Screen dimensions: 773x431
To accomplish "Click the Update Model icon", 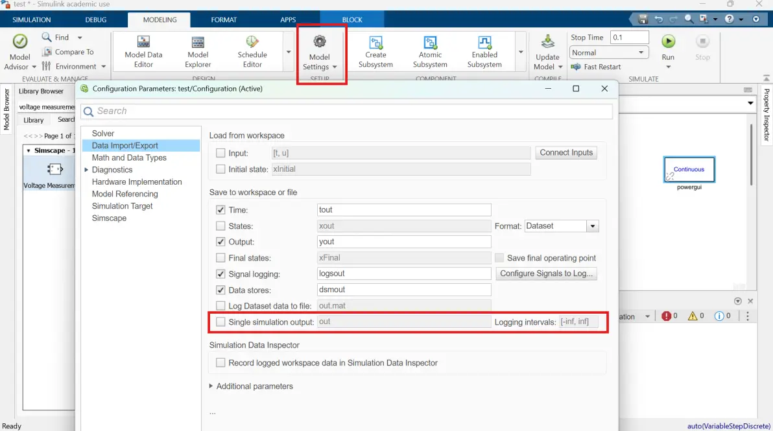I will point(547,42).
